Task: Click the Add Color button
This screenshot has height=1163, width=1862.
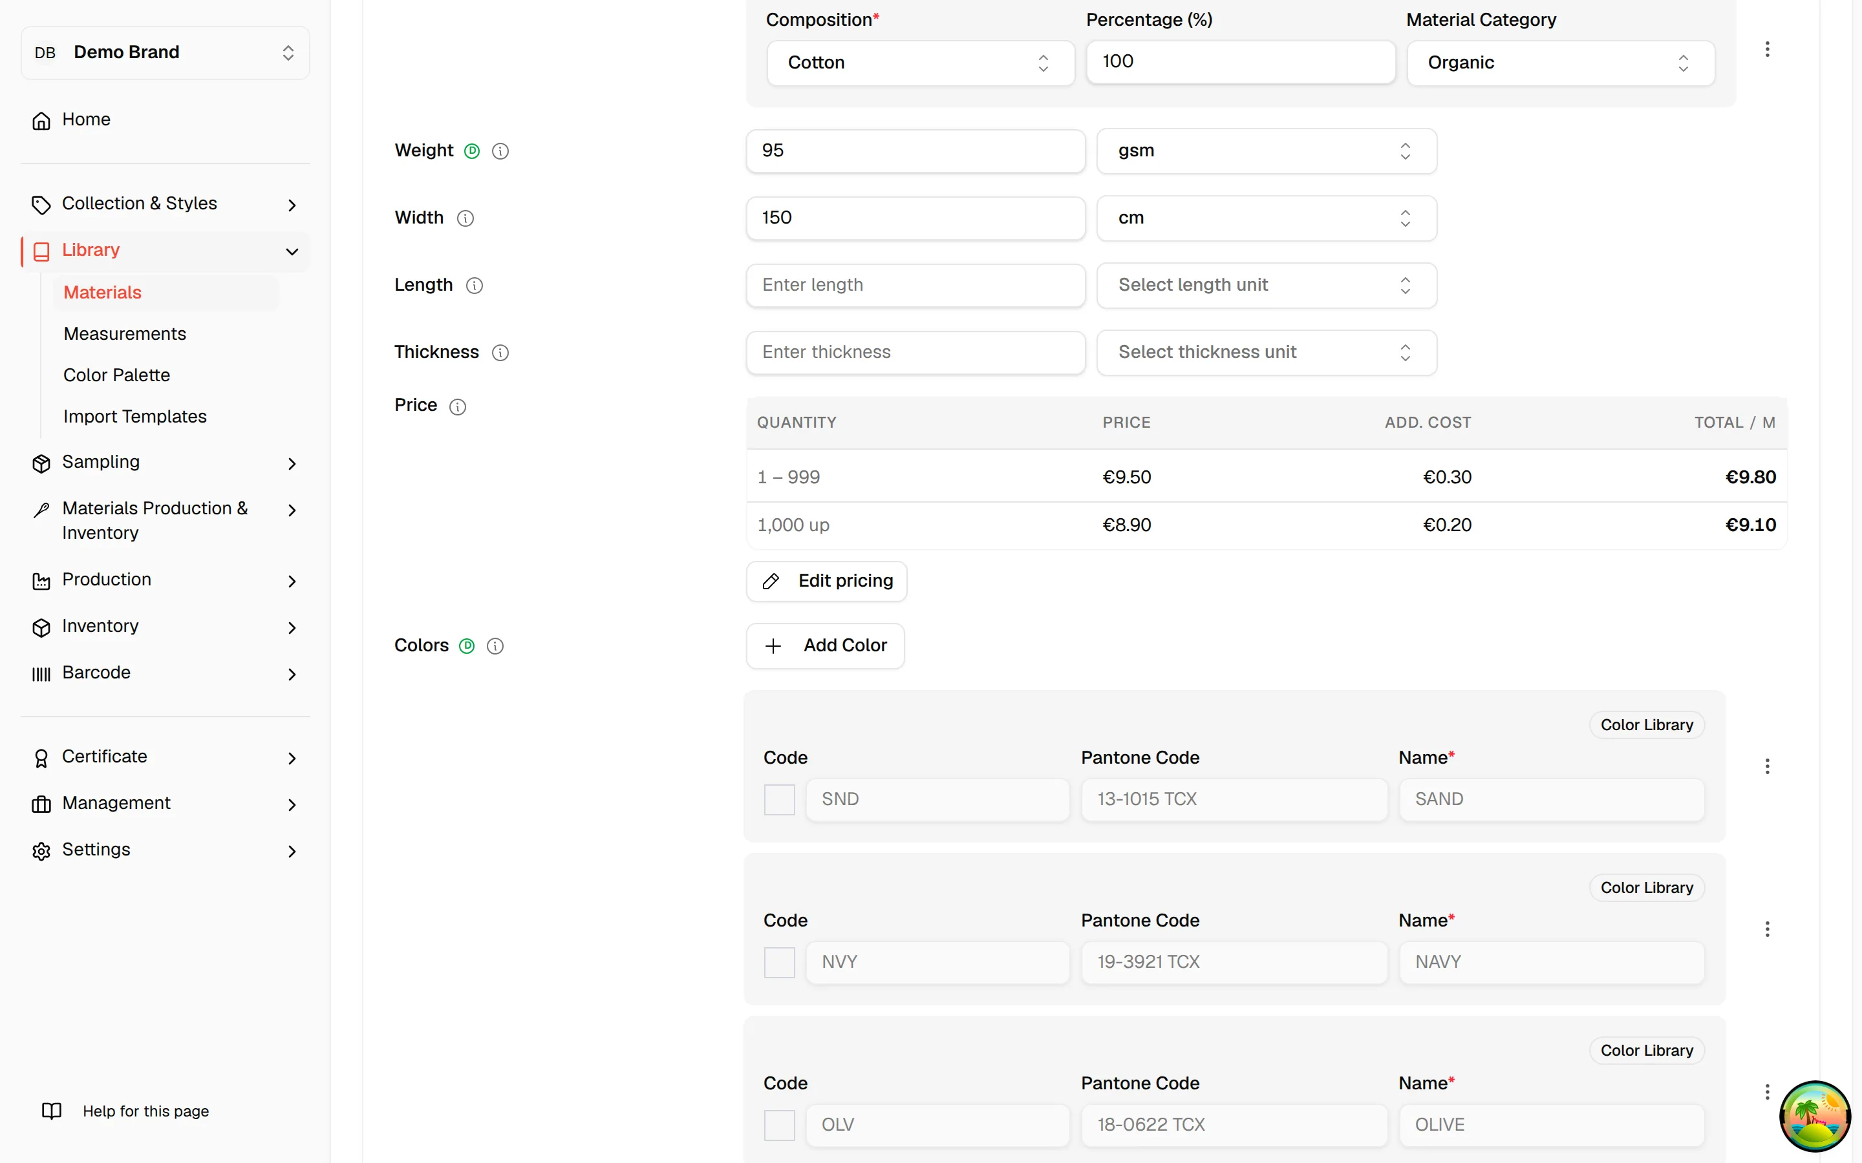Action: [x=825, y=646]
